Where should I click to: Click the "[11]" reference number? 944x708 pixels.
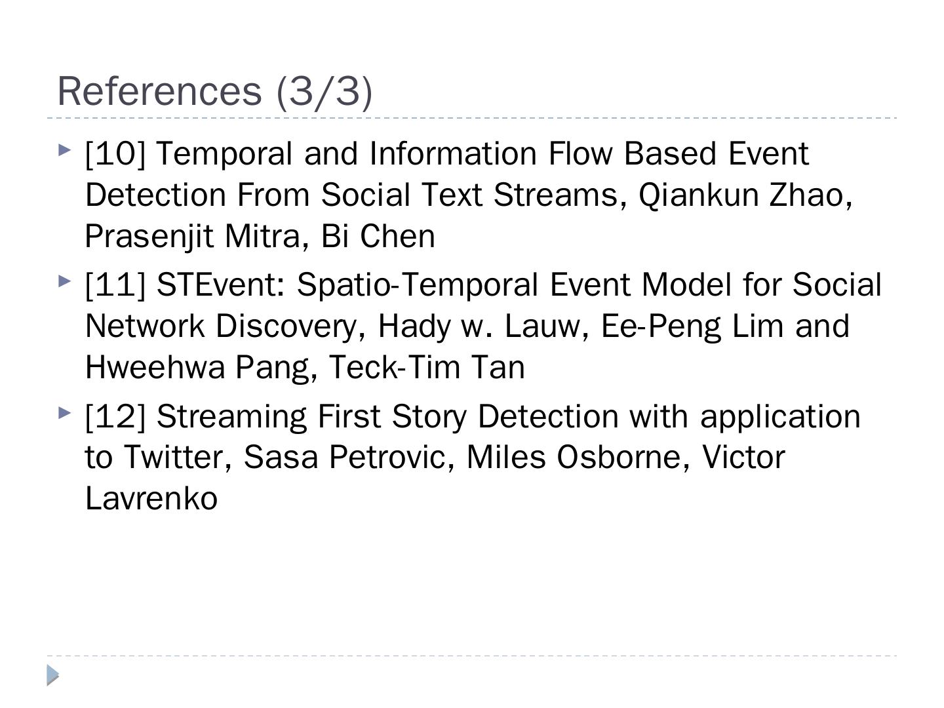(x=115, y=285)
